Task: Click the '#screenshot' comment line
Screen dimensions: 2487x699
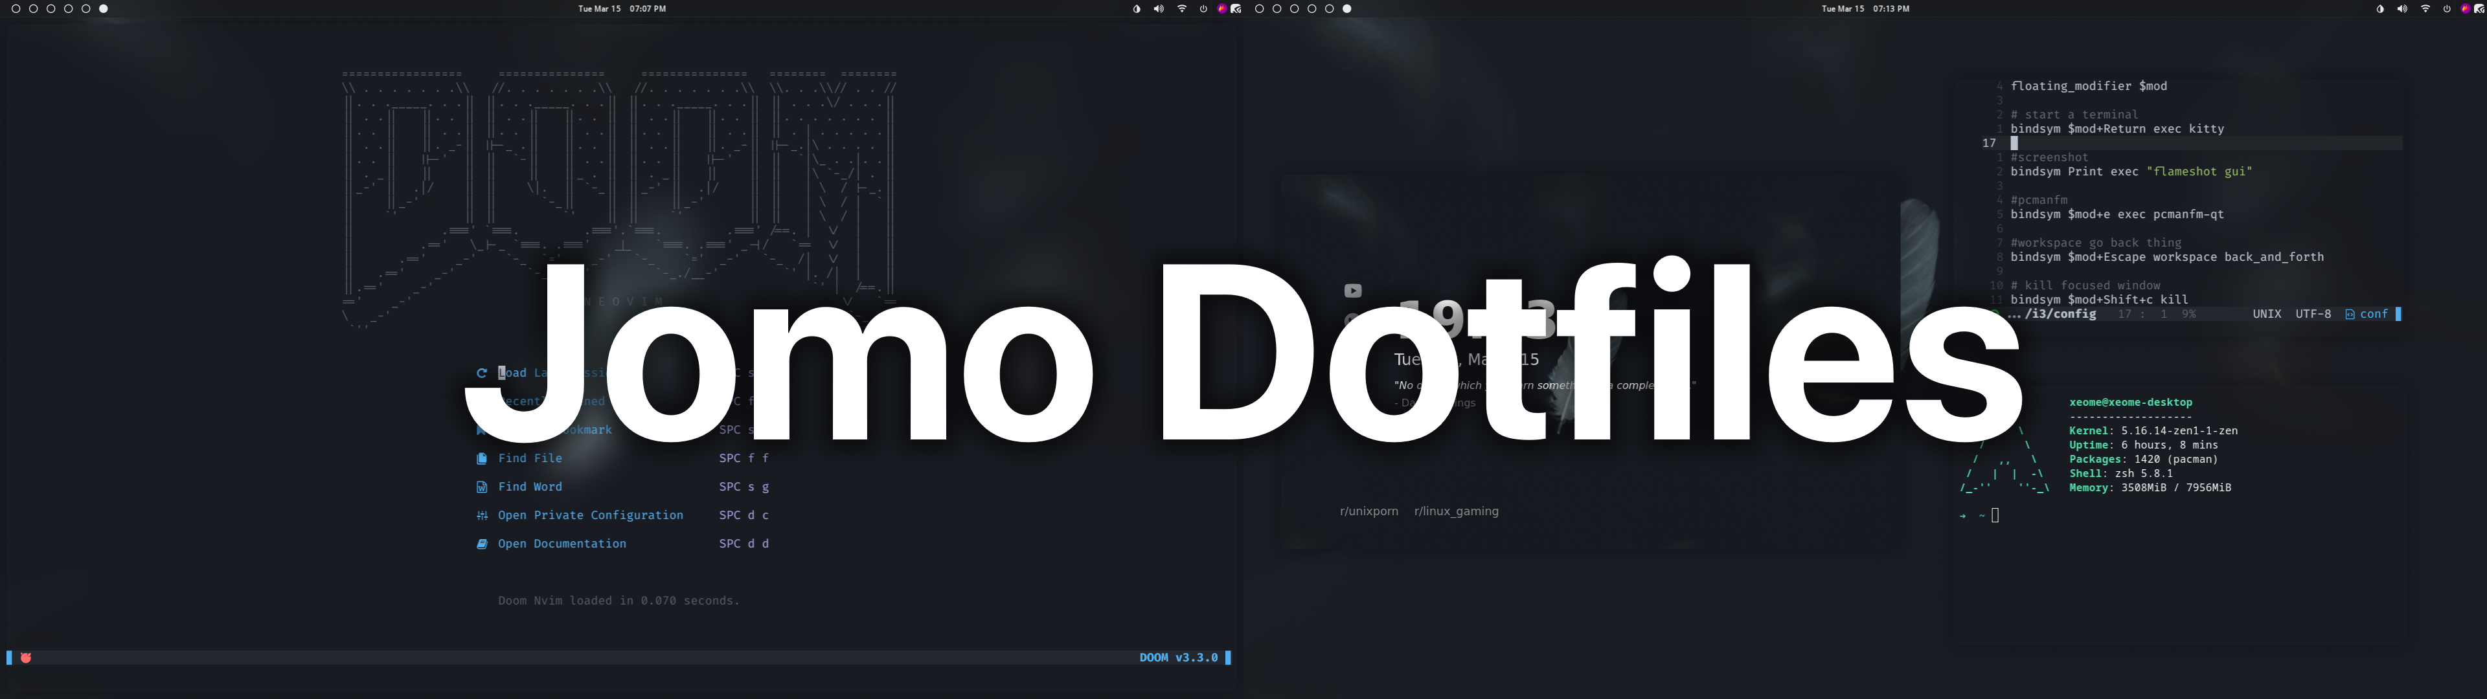Action: pos(2050,157)
